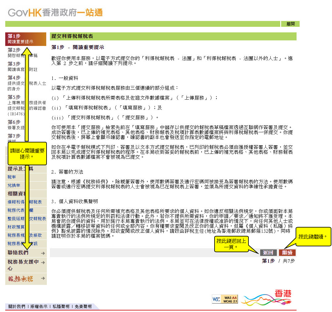Open 稅務易規則及條款 link
Screen dimensions: 332x312
tap(25, 235)
